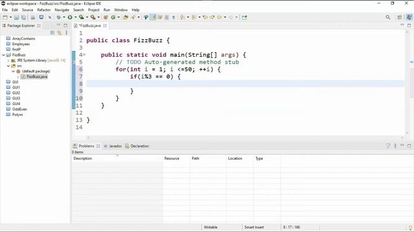Click the Pin Editor icon

click(245, 17)
